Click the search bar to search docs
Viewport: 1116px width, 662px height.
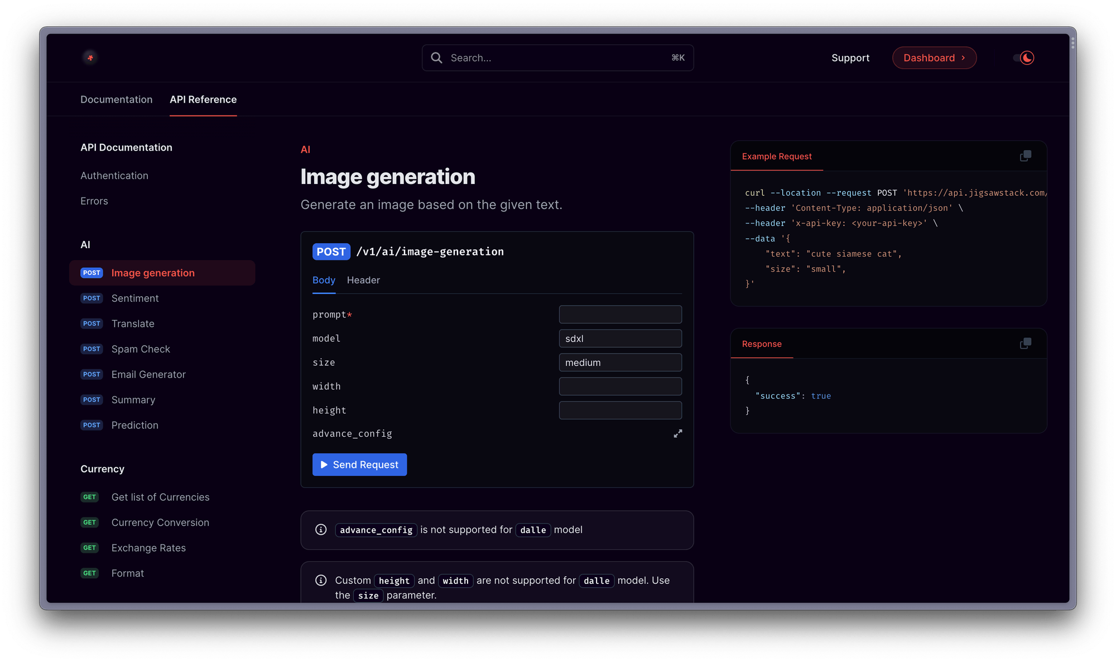[559, 57]
